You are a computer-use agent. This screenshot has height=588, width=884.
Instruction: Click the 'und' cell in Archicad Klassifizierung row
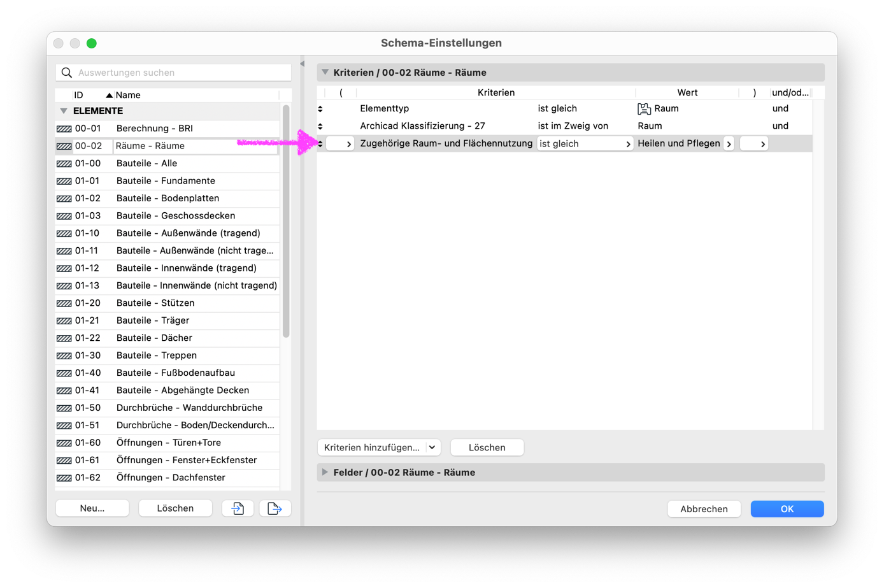pyautogui.click(x=780, y=126)
